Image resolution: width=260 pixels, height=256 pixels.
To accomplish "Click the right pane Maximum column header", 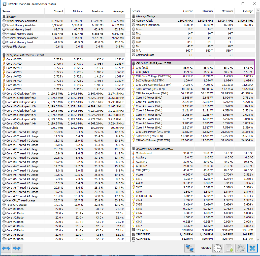I will coord(224,11).
